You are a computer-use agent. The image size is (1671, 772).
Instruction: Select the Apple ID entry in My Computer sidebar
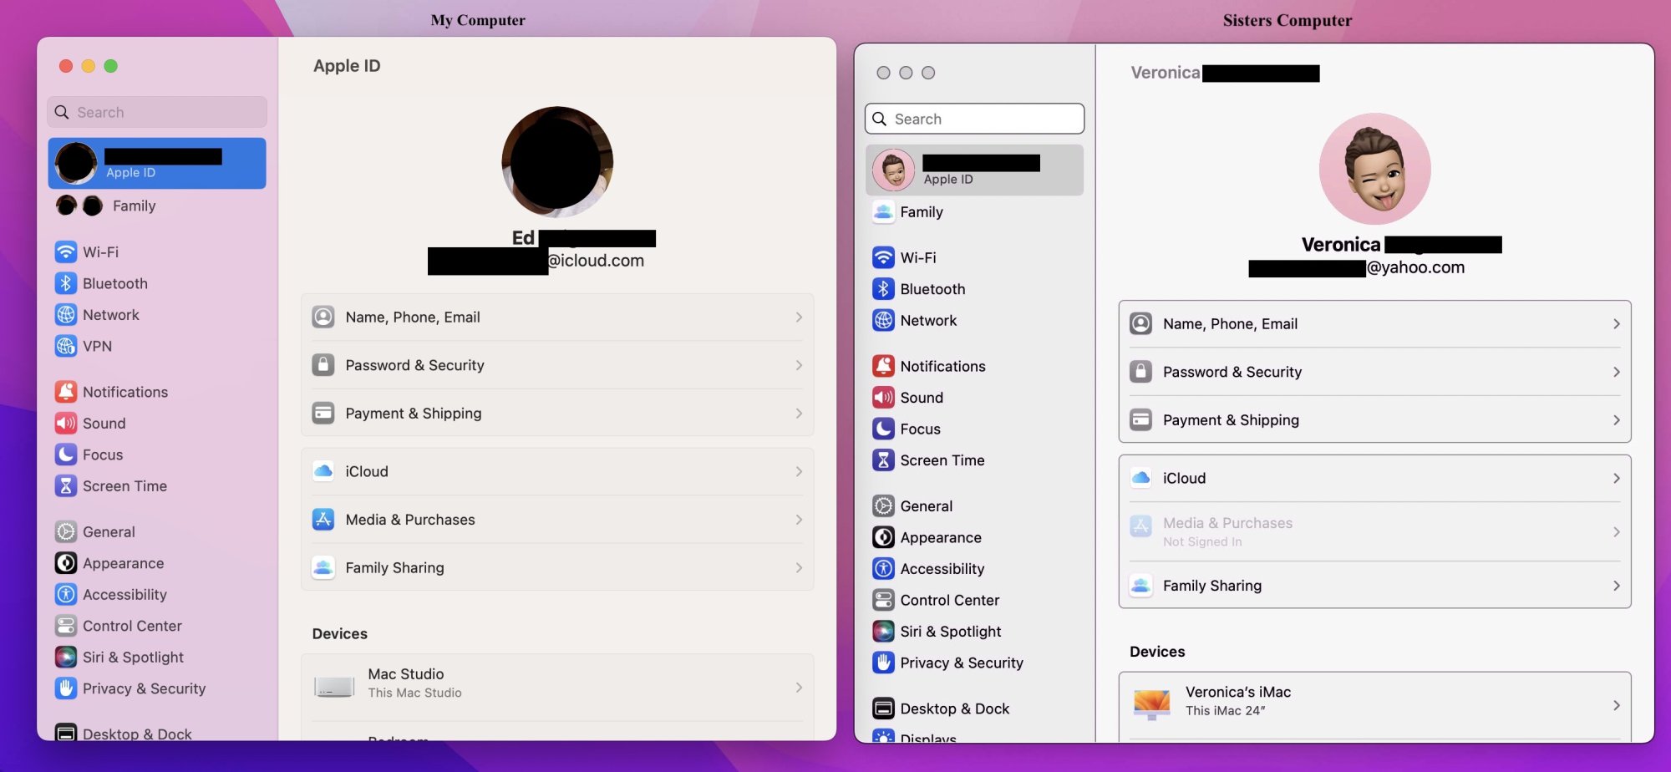point(157,163)
